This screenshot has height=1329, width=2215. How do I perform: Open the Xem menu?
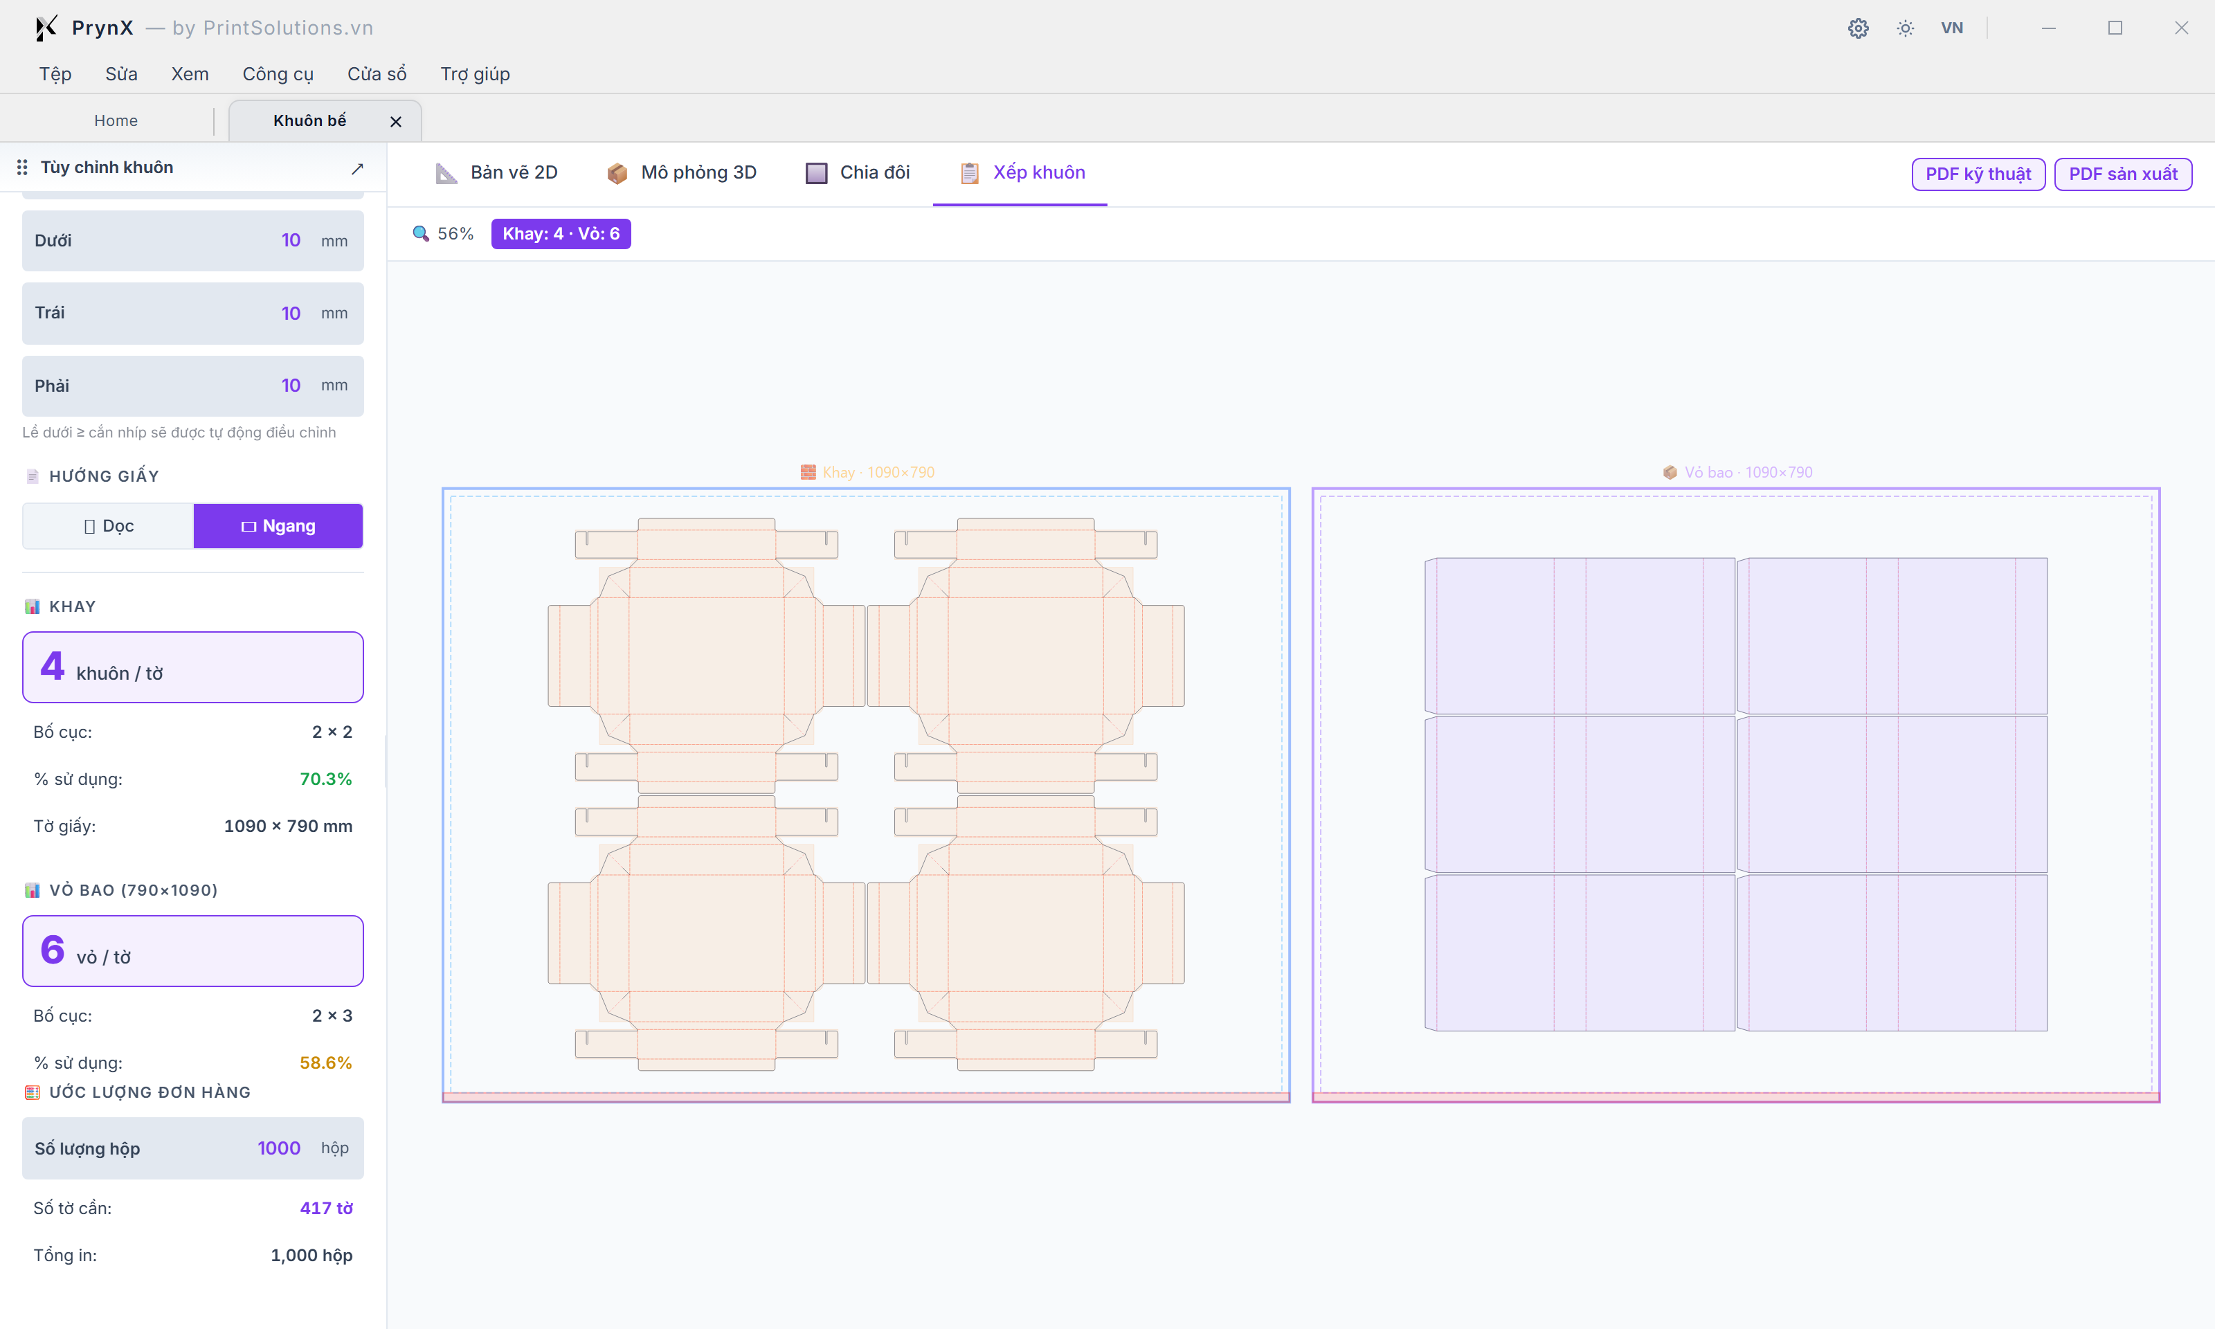tap(190, 73)
